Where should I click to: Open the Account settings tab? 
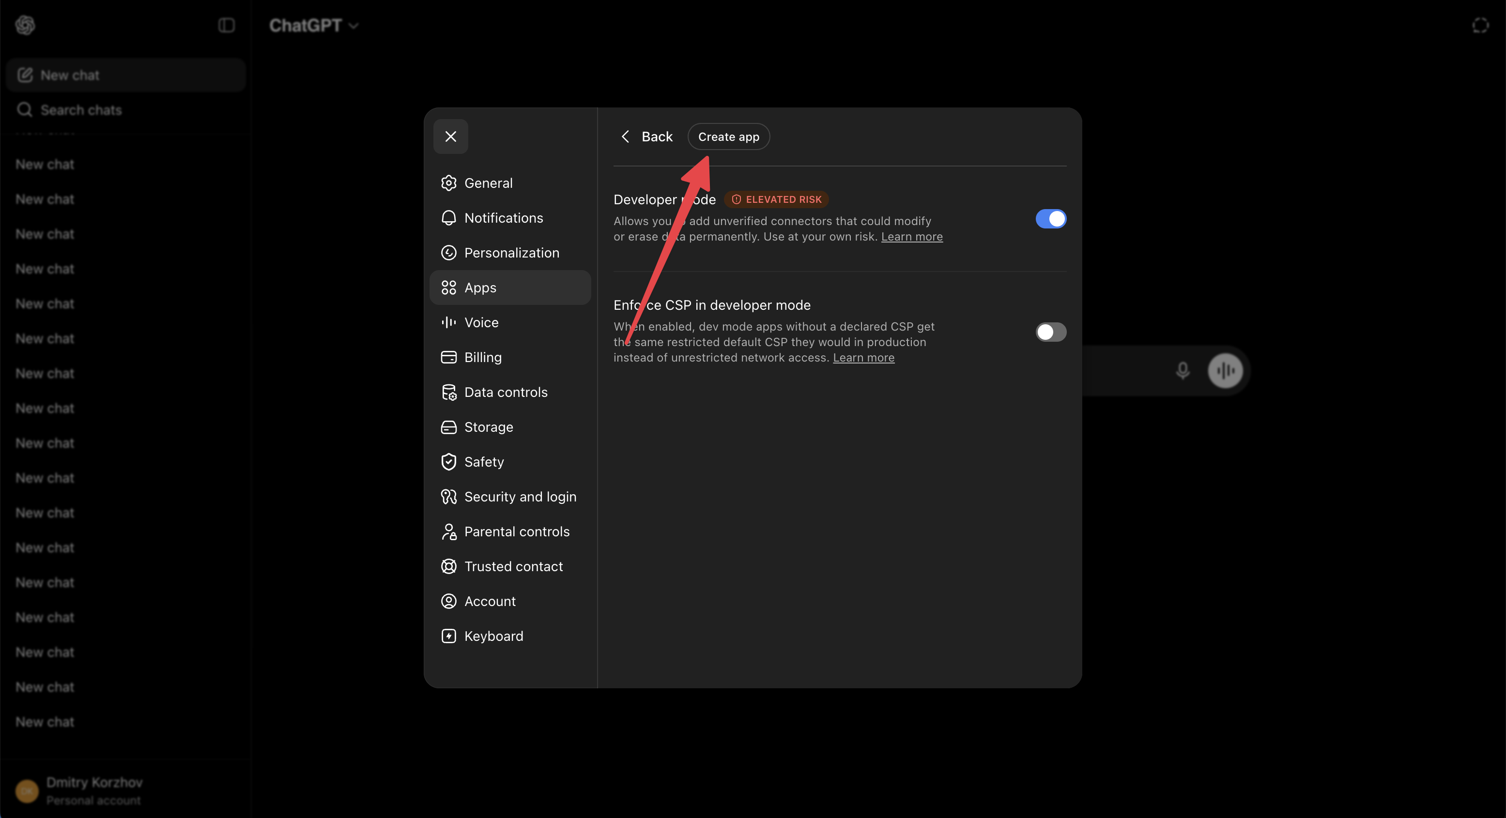click(x=510, y=601)
